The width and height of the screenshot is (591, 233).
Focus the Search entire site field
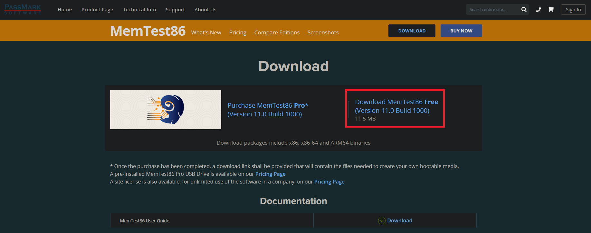coord(492,10)
